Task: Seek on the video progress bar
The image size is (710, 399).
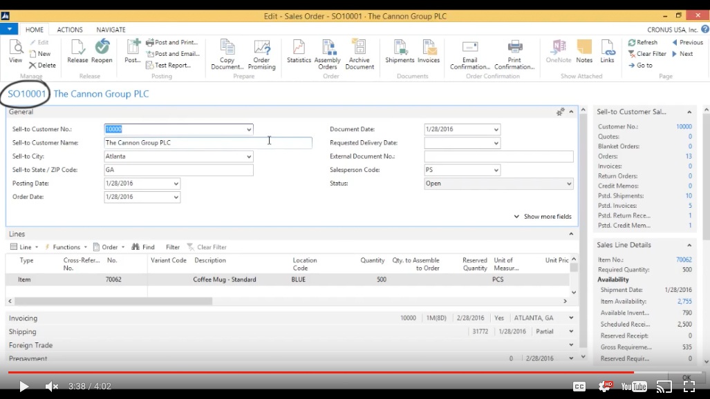Action: [346, 373]
